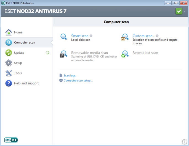Viewport: 189px width, 146px height.
Task: Click the Repeat last scan icon
Action: (x=125, y=53)
